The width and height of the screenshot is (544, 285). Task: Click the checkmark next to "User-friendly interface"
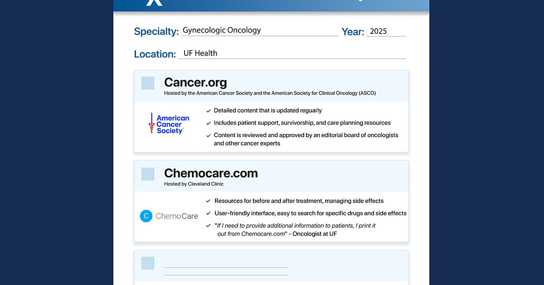click(209, 213)
